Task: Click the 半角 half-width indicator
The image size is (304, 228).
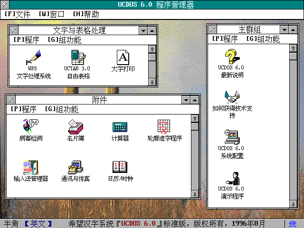Action: 11,223
